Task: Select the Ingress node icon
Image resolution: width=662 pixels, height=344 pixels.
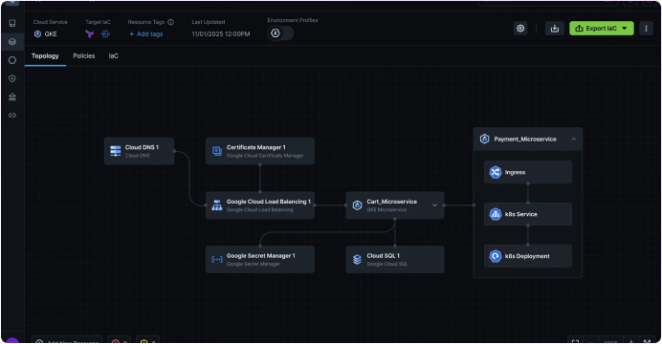Action: (x=496, y=172)
